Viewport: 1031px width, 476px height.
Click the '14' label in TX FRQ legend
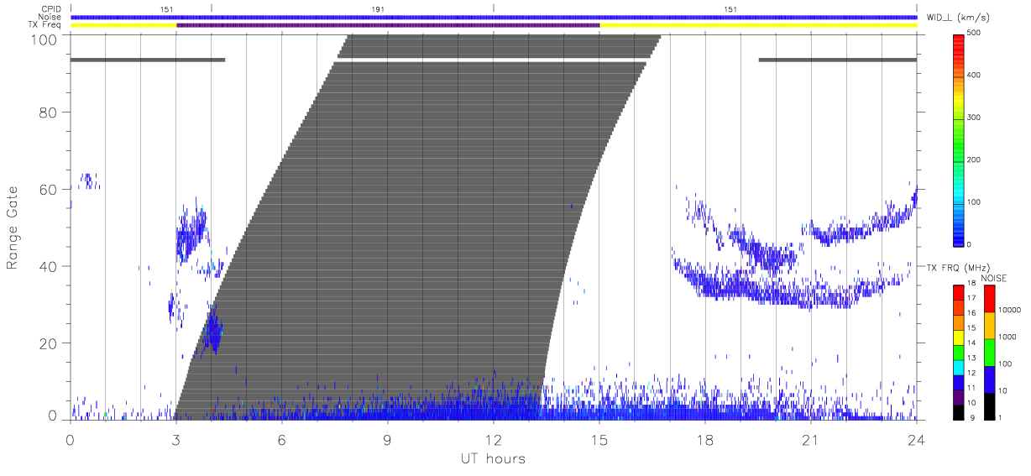tap(973, 343)
